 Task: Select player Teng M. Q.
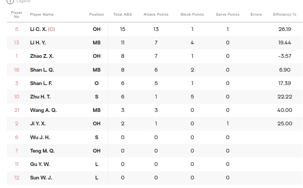(42, 151)
